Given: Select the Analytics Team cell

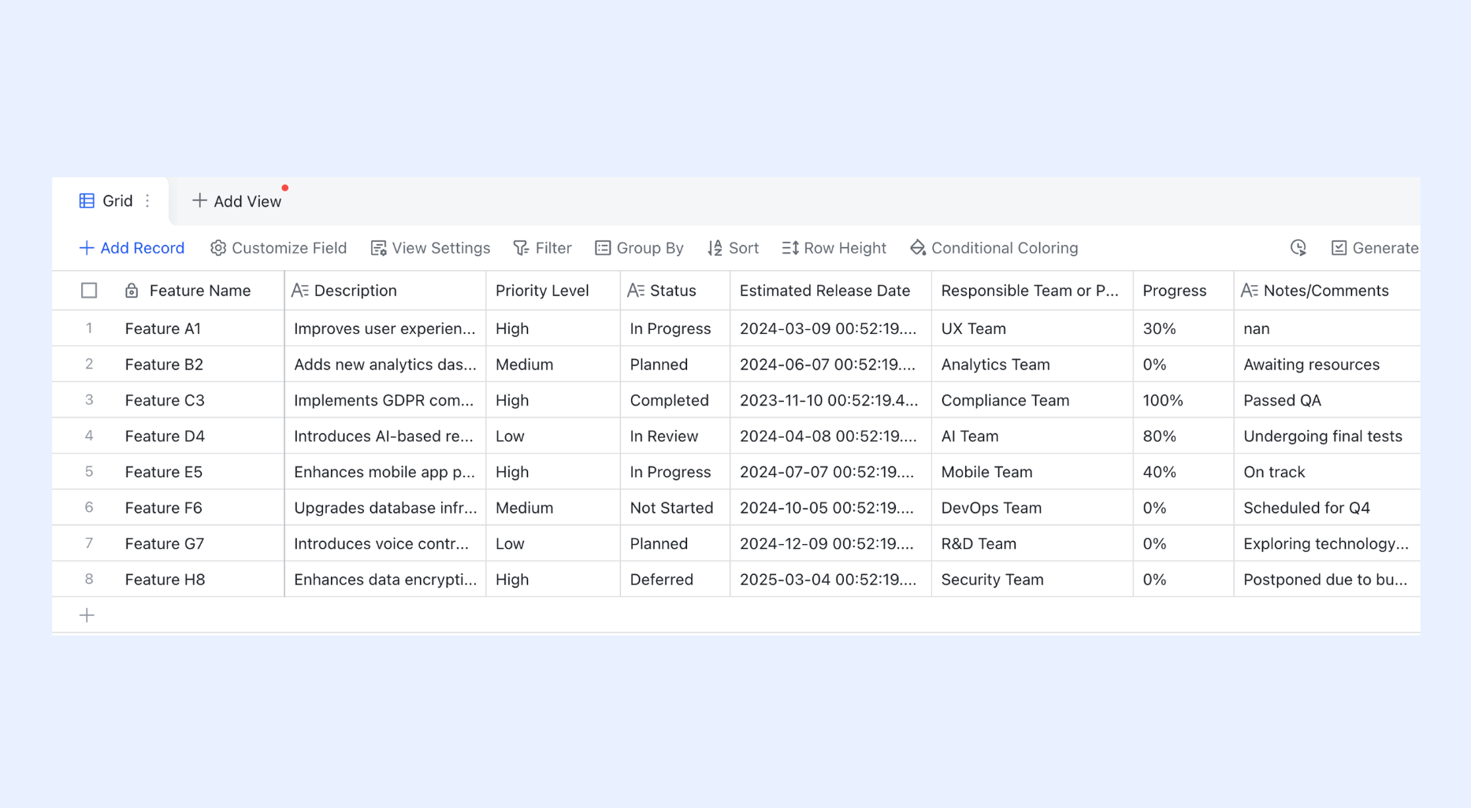Looking at the screenshot, I should (x=1032, y=365).
